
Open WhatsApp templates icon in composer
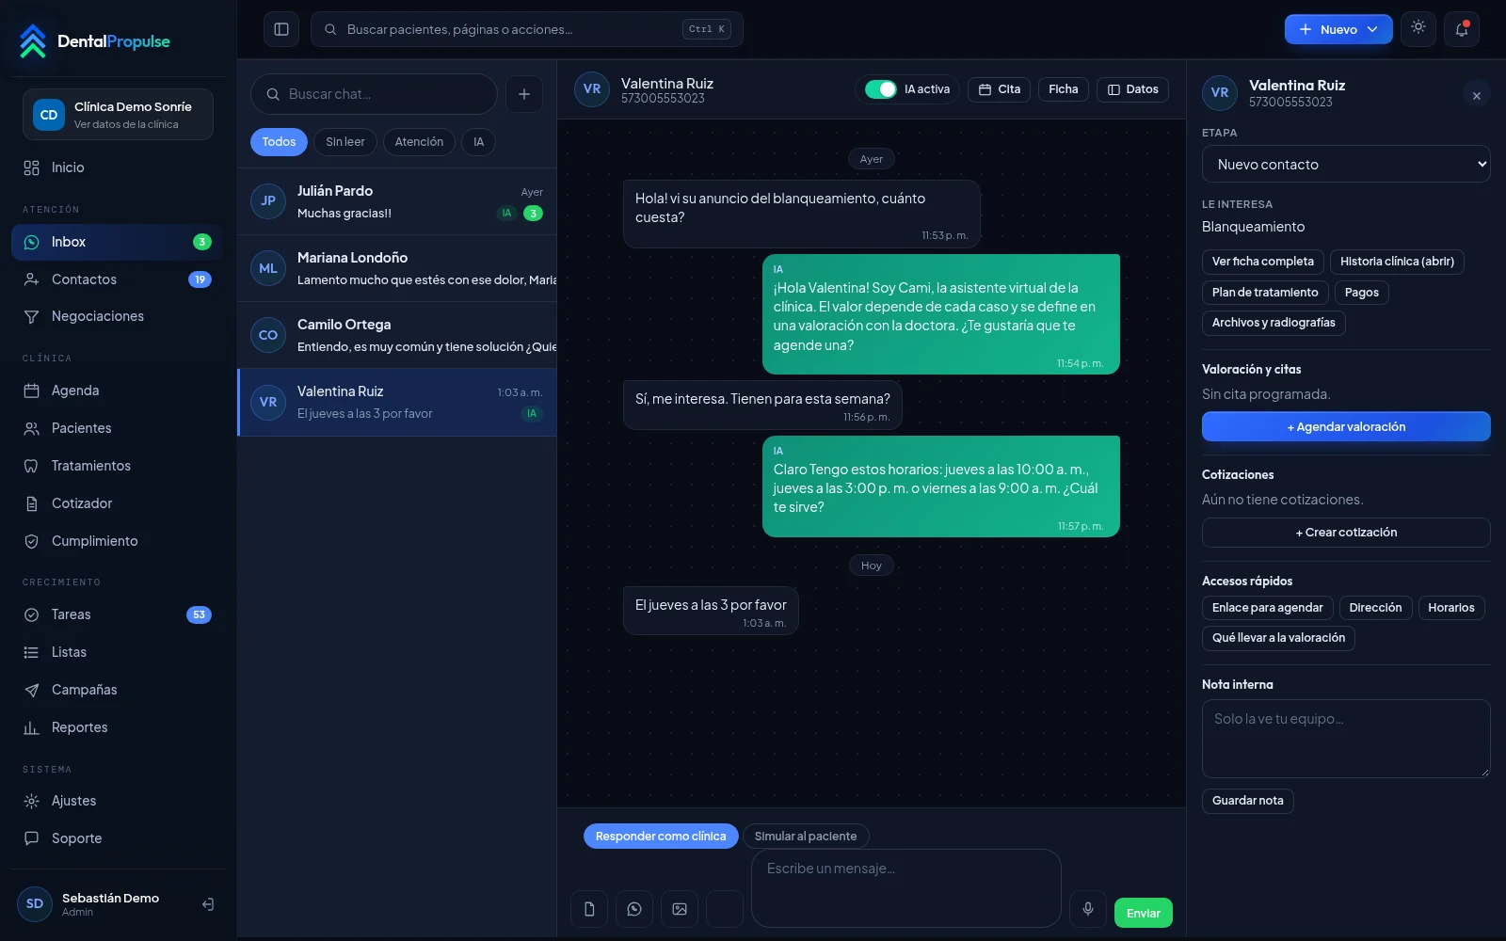(634, 909)
